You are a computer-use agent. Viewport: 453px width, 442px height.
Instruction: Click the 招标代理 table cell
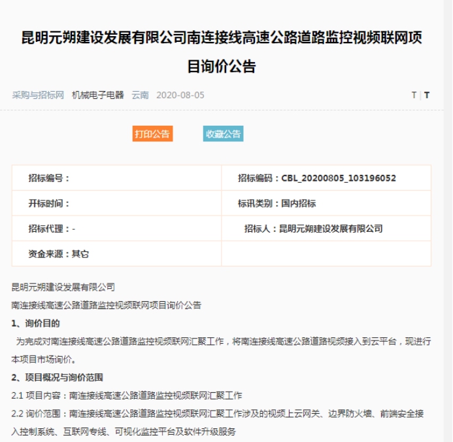coord(116,229)
